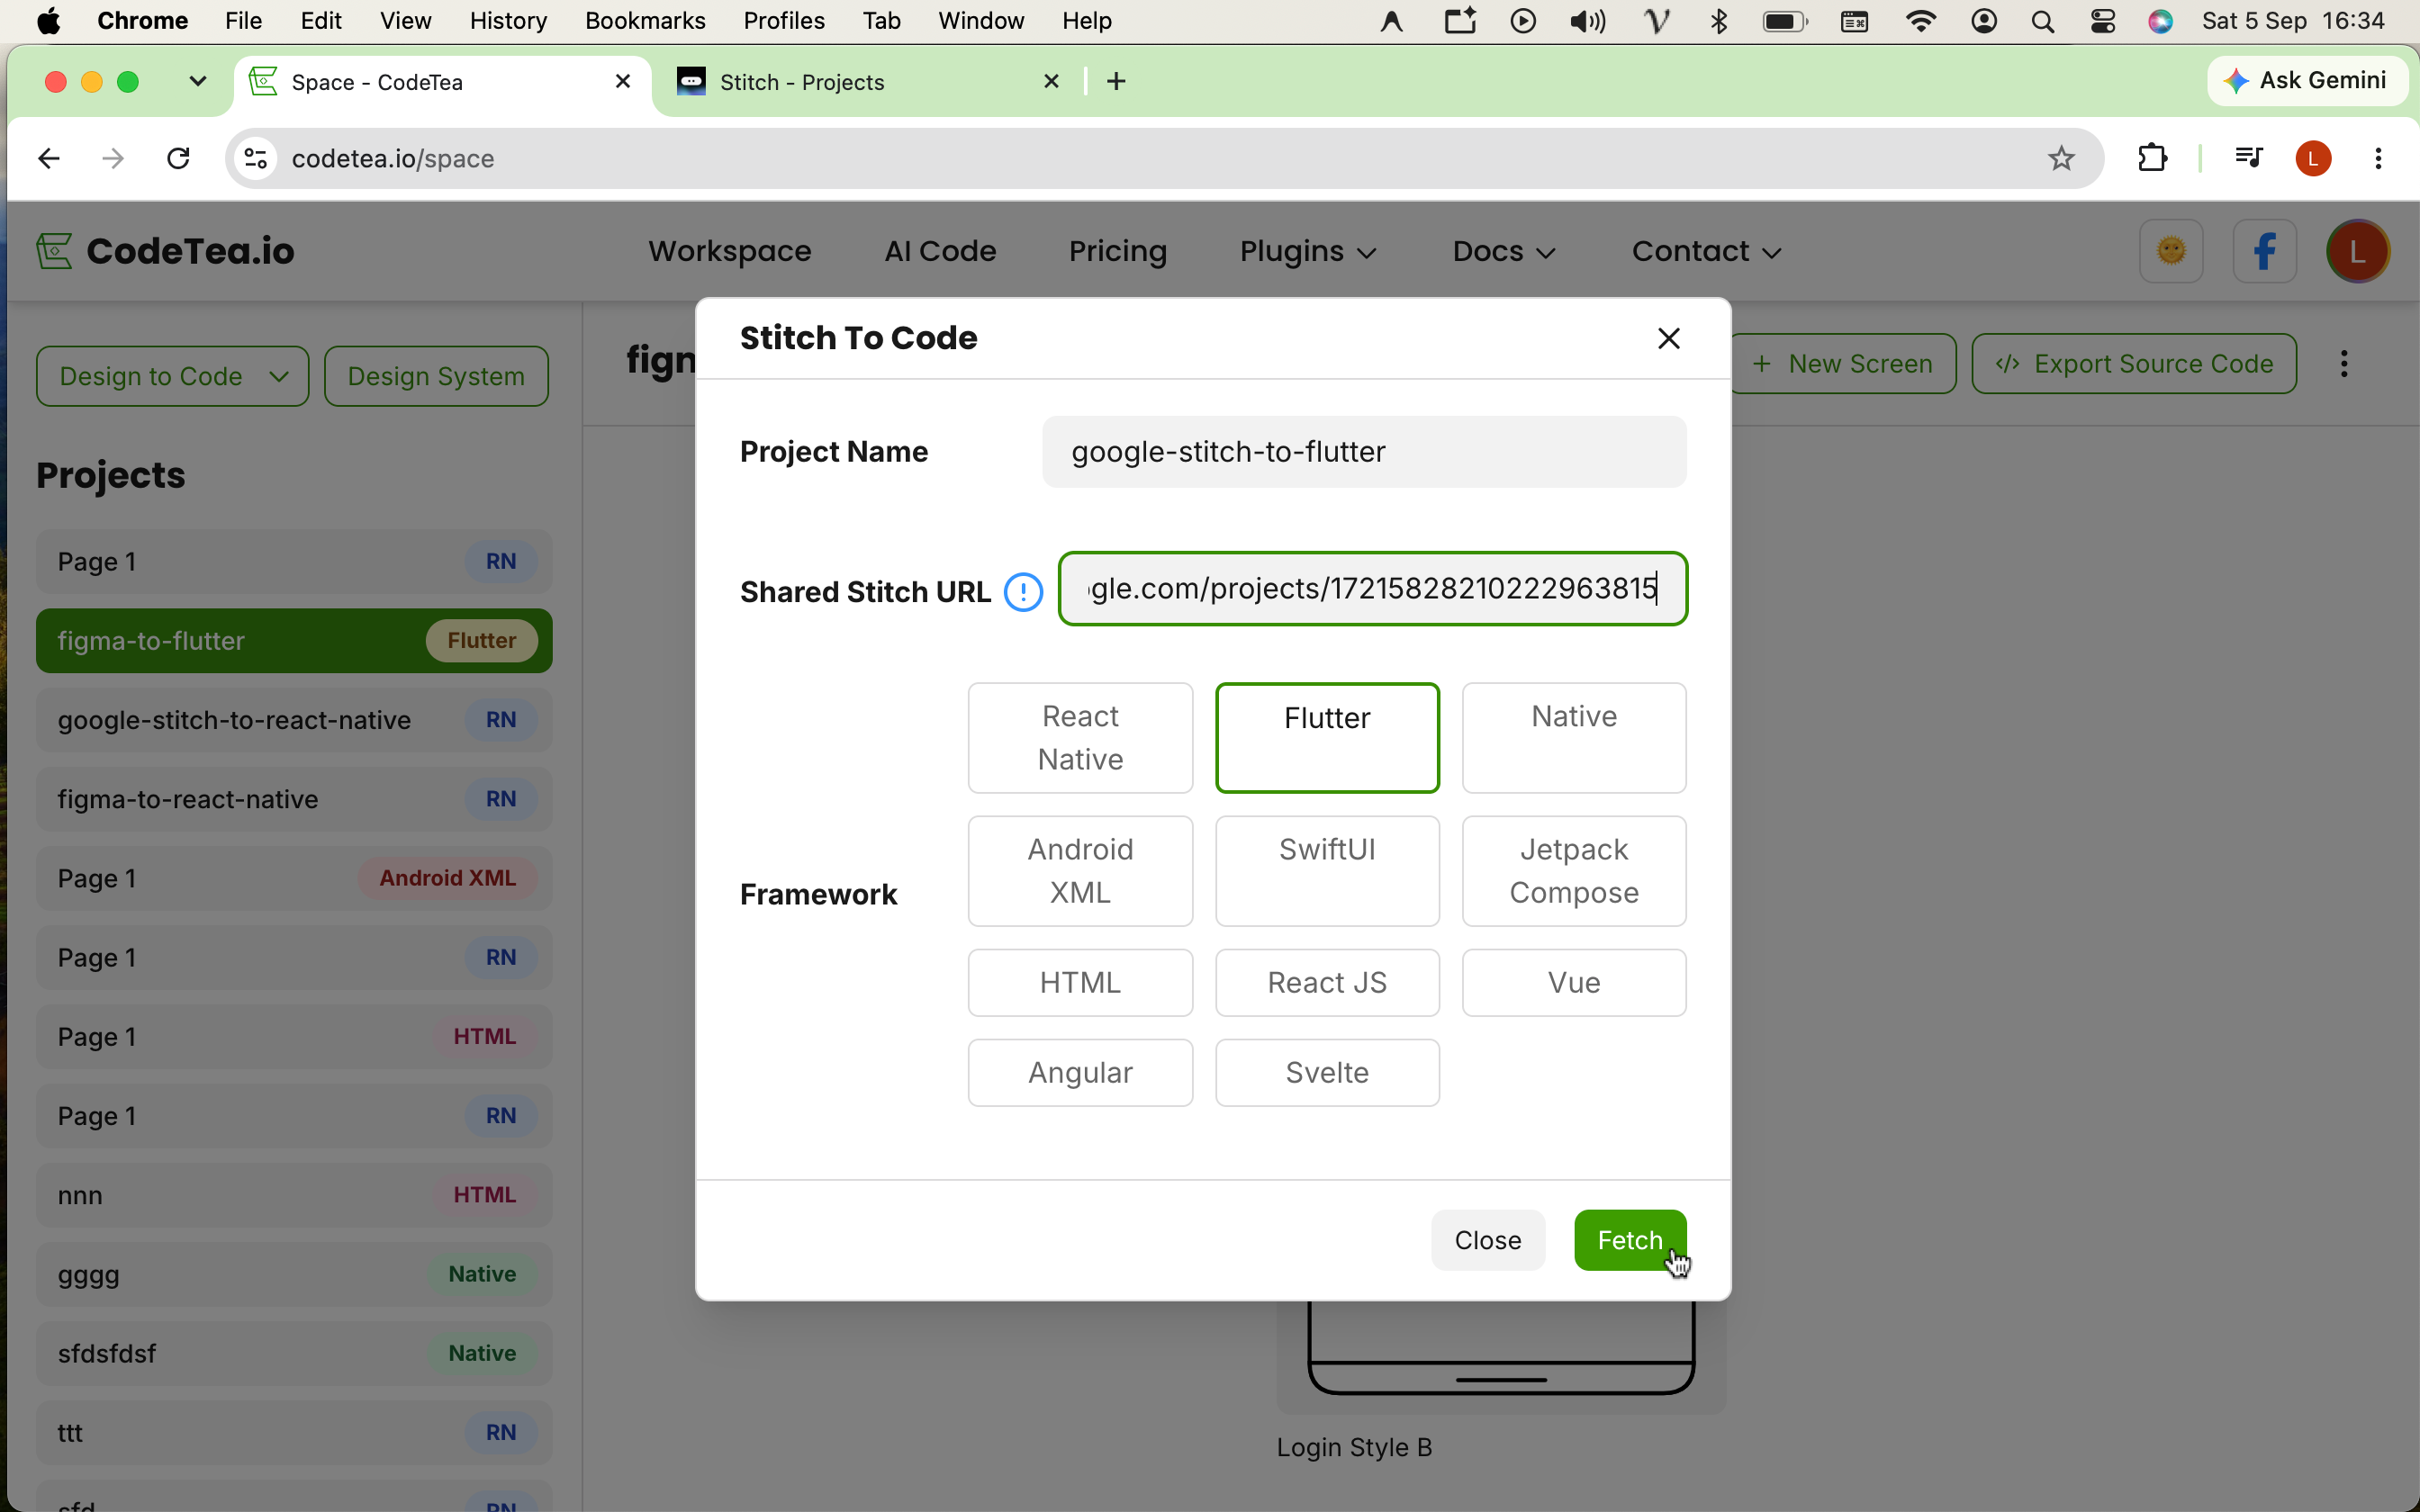The image size is (2420, 1512).
Task: Focus the Shared Stitch URL field
Action: click(x=1373, y=589)
